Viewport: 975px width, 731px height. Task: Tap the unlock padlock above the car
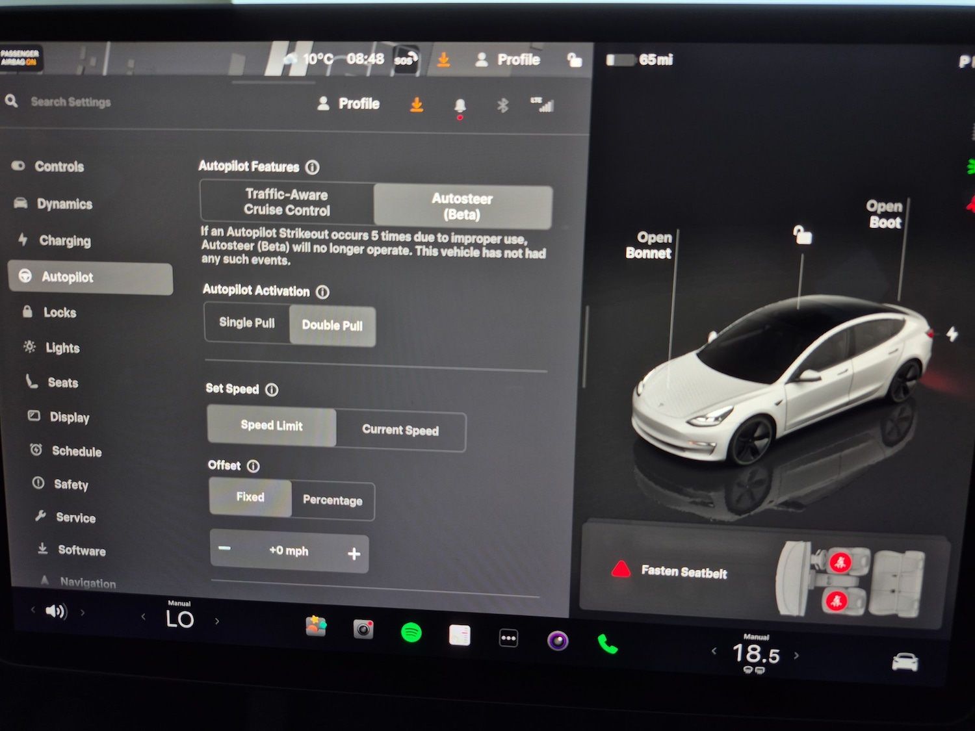click(803, 237)
